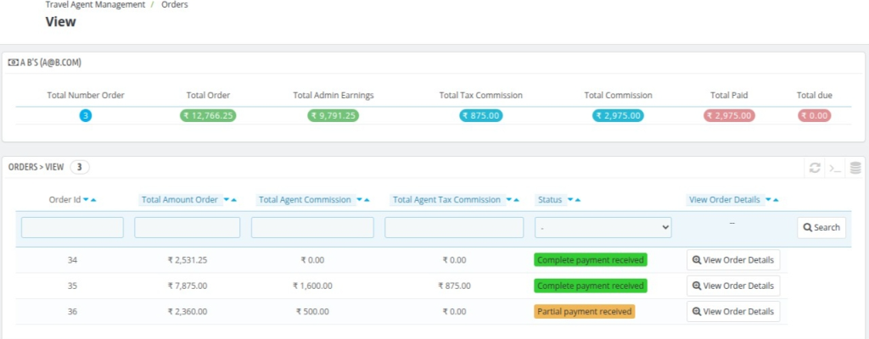Screen dimensions: 869x339
Task: Click order id 35 cell
Action: click(x=73, y=286)
